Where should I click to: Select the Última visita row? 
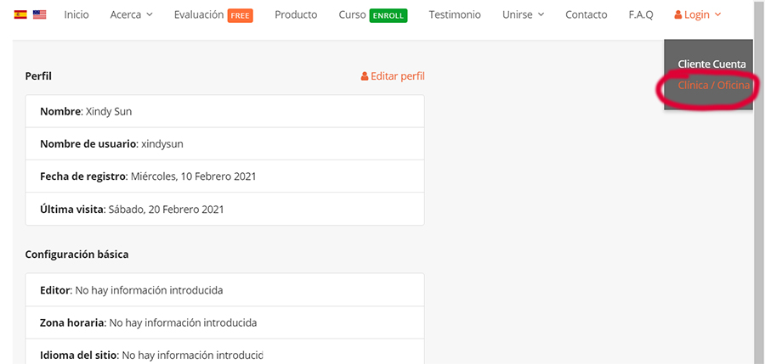pyautogui.click(x=225, y=209)
